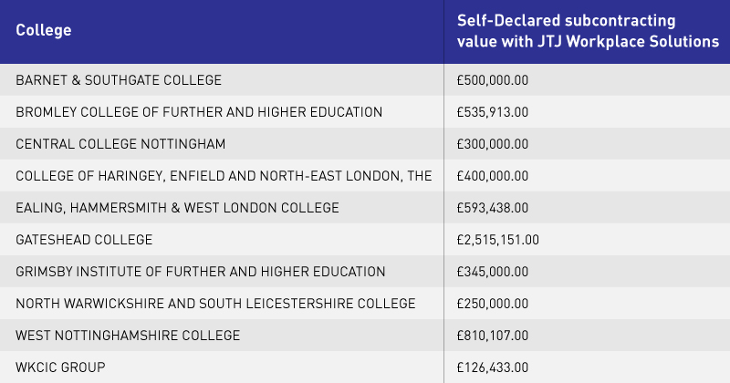Select the Self-Declared subcontracting value header

pyautogui.click(x=588, y=31)
